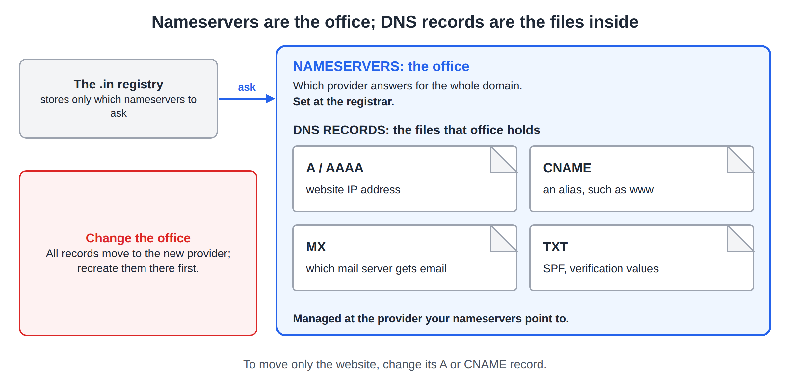Click the 'TXT' record title
Image resolution: width=790 pixels, height=388 pixels.
pos(556,247)
